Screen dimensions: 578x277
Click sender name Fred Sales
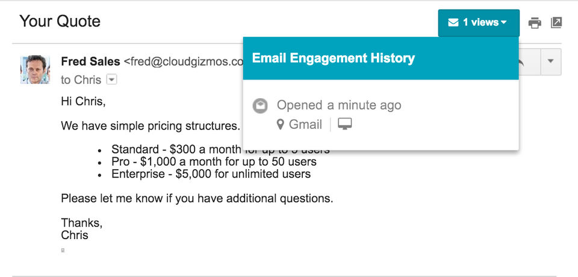(x=90, y=61)
